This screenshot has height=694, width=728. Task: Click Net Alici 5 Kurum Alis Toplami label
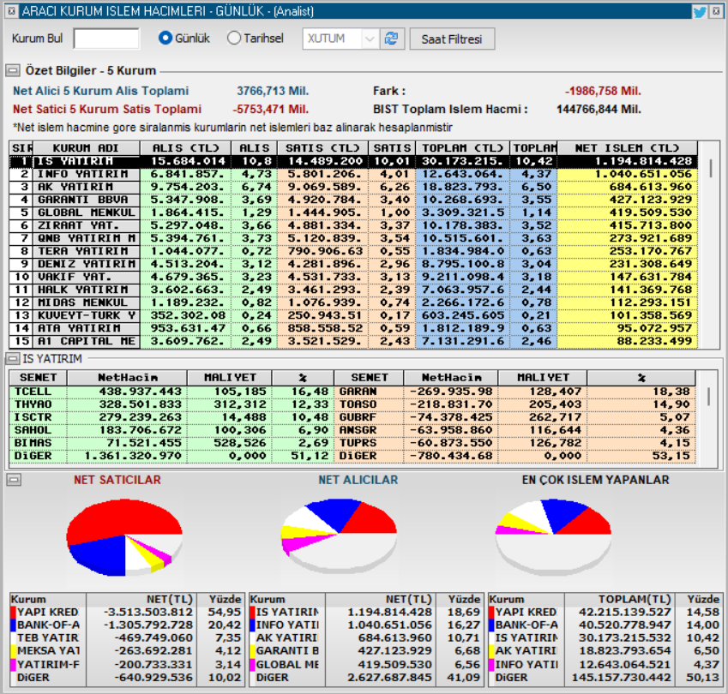click(100, 91)
